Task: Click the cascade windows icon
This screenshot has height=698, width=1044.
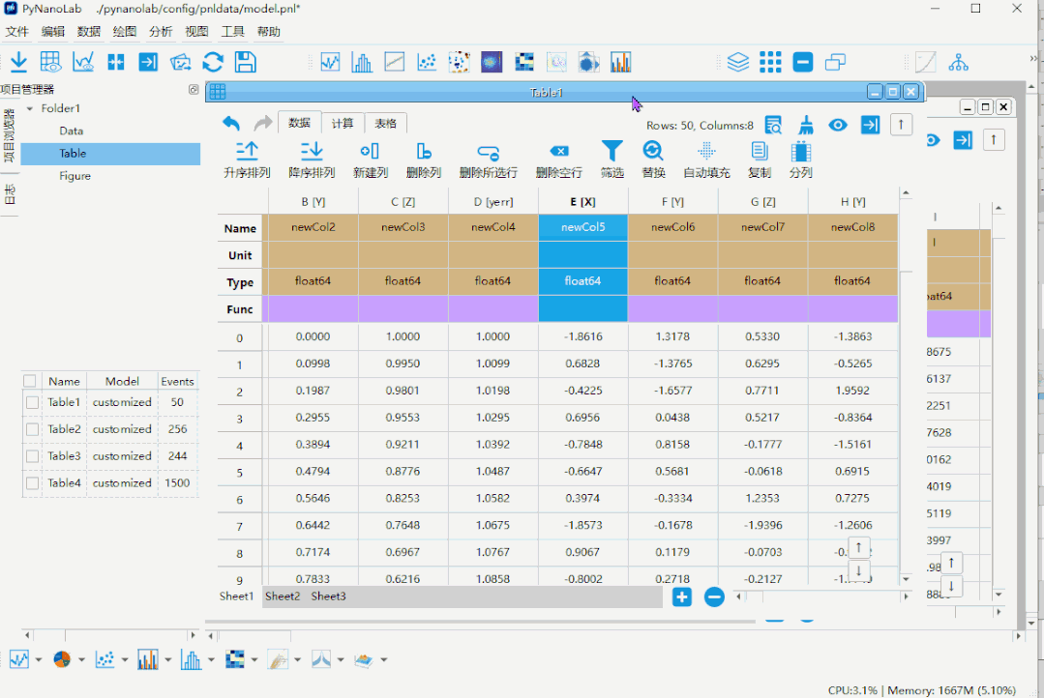Action: (835, 63)
